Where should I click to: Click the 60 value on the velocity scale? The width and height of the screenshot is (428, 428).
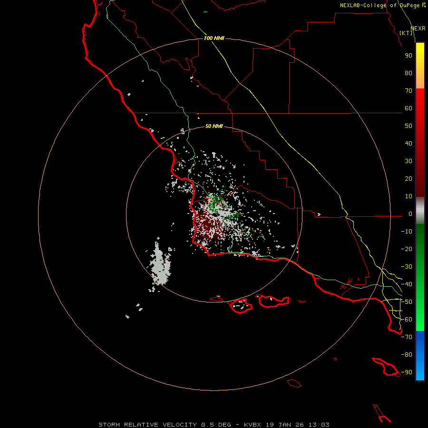pyautogui.click(x=409, y=108)
